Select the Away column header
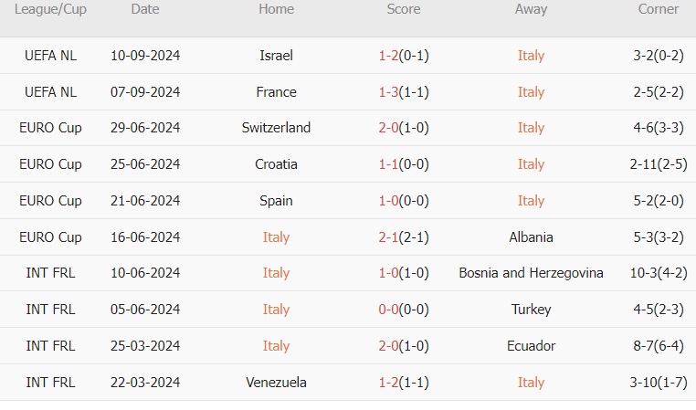The image size is (696, 410). click(531, 9)
